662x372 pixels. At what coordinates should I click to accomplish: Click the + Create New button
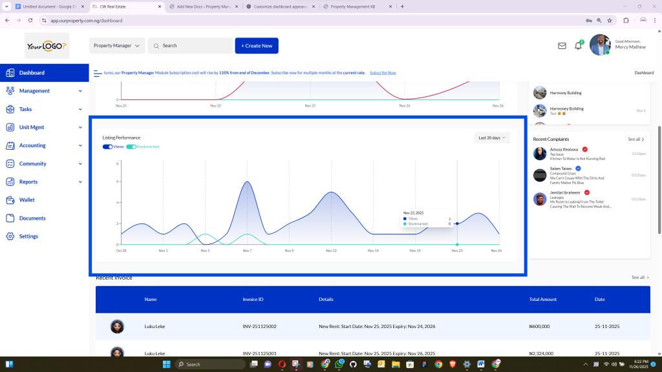tap(257, 46)
